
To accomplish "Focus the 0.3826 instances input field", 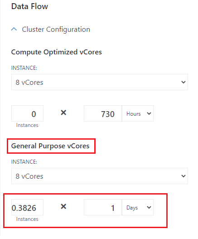I will tap(28, 207).
